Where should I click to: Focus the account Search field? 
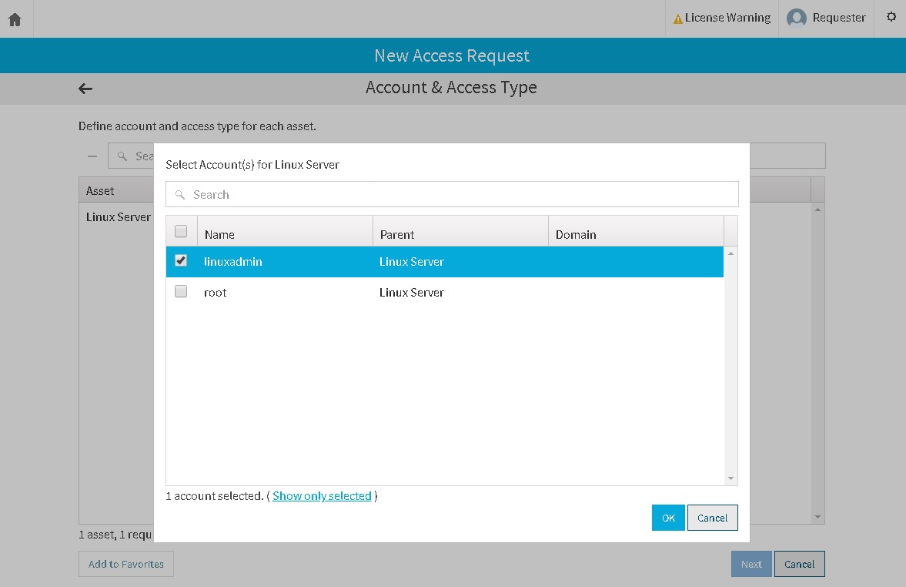pyautogui.click(x=462, y=195)
